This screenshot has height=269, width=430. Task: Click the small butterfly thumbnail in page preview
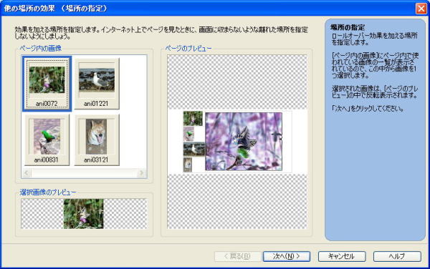(193, 118)
